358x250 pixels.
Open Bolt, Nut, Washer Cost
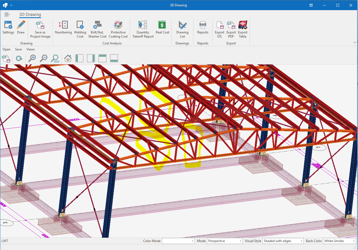point(97,29)
